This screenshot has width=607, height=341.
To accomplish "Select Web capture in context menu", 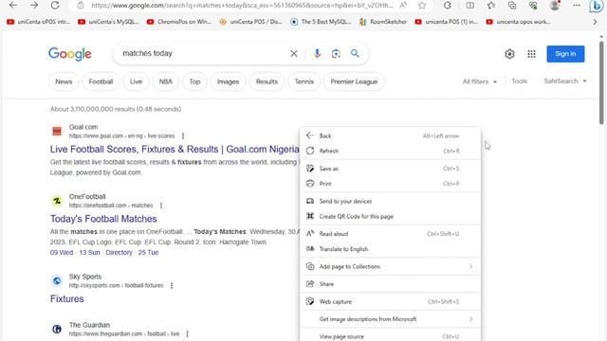I will click(390, 301).
